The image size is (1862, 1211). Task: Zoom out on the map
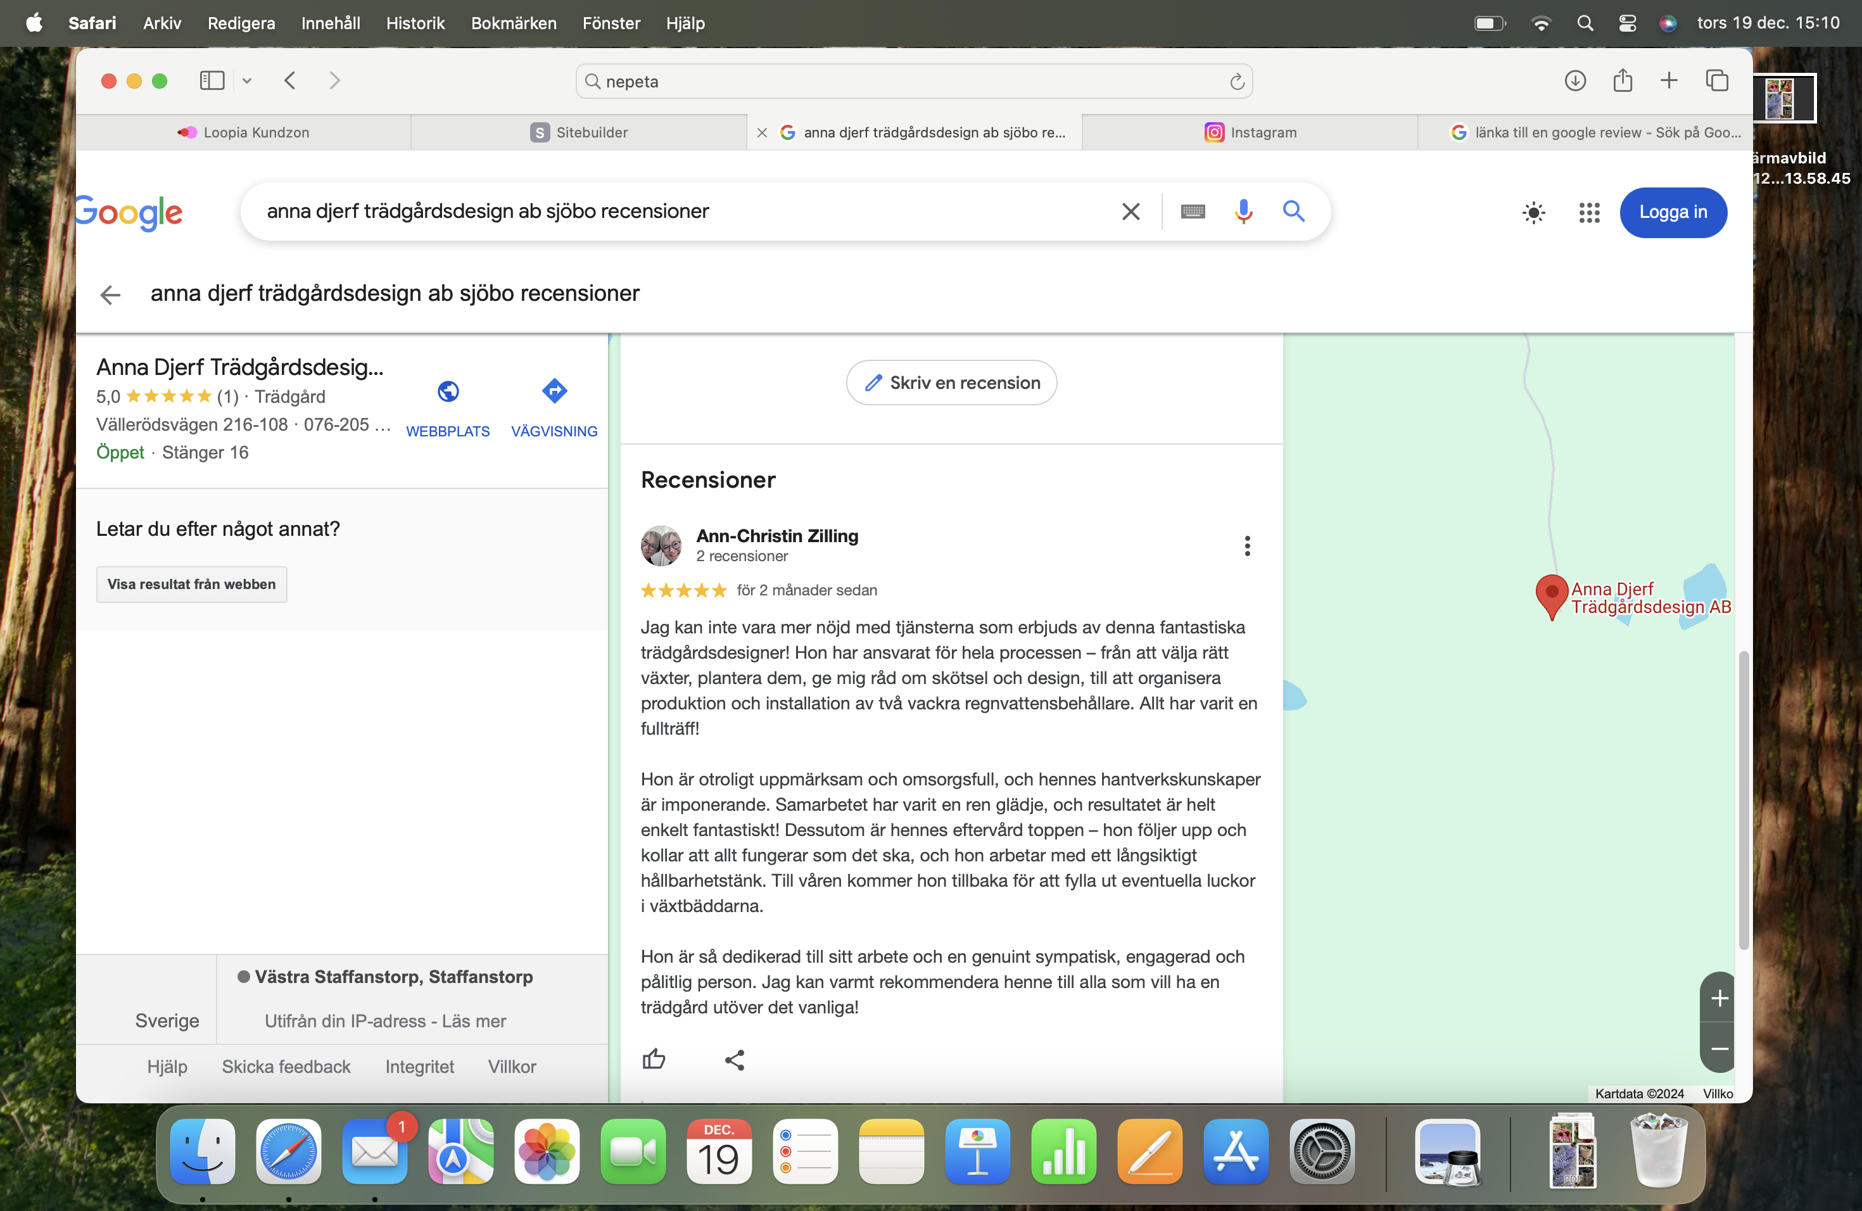click(1719, 1048)
